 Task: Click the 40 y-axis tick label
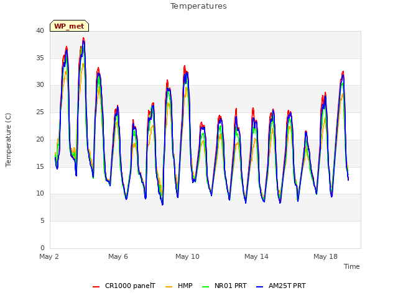pos(40,31)
